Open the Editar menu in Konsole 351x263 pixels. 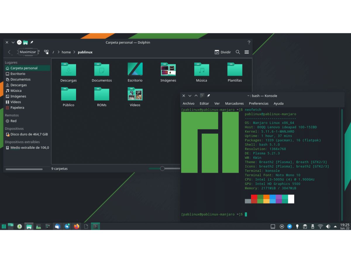[204, 103]
